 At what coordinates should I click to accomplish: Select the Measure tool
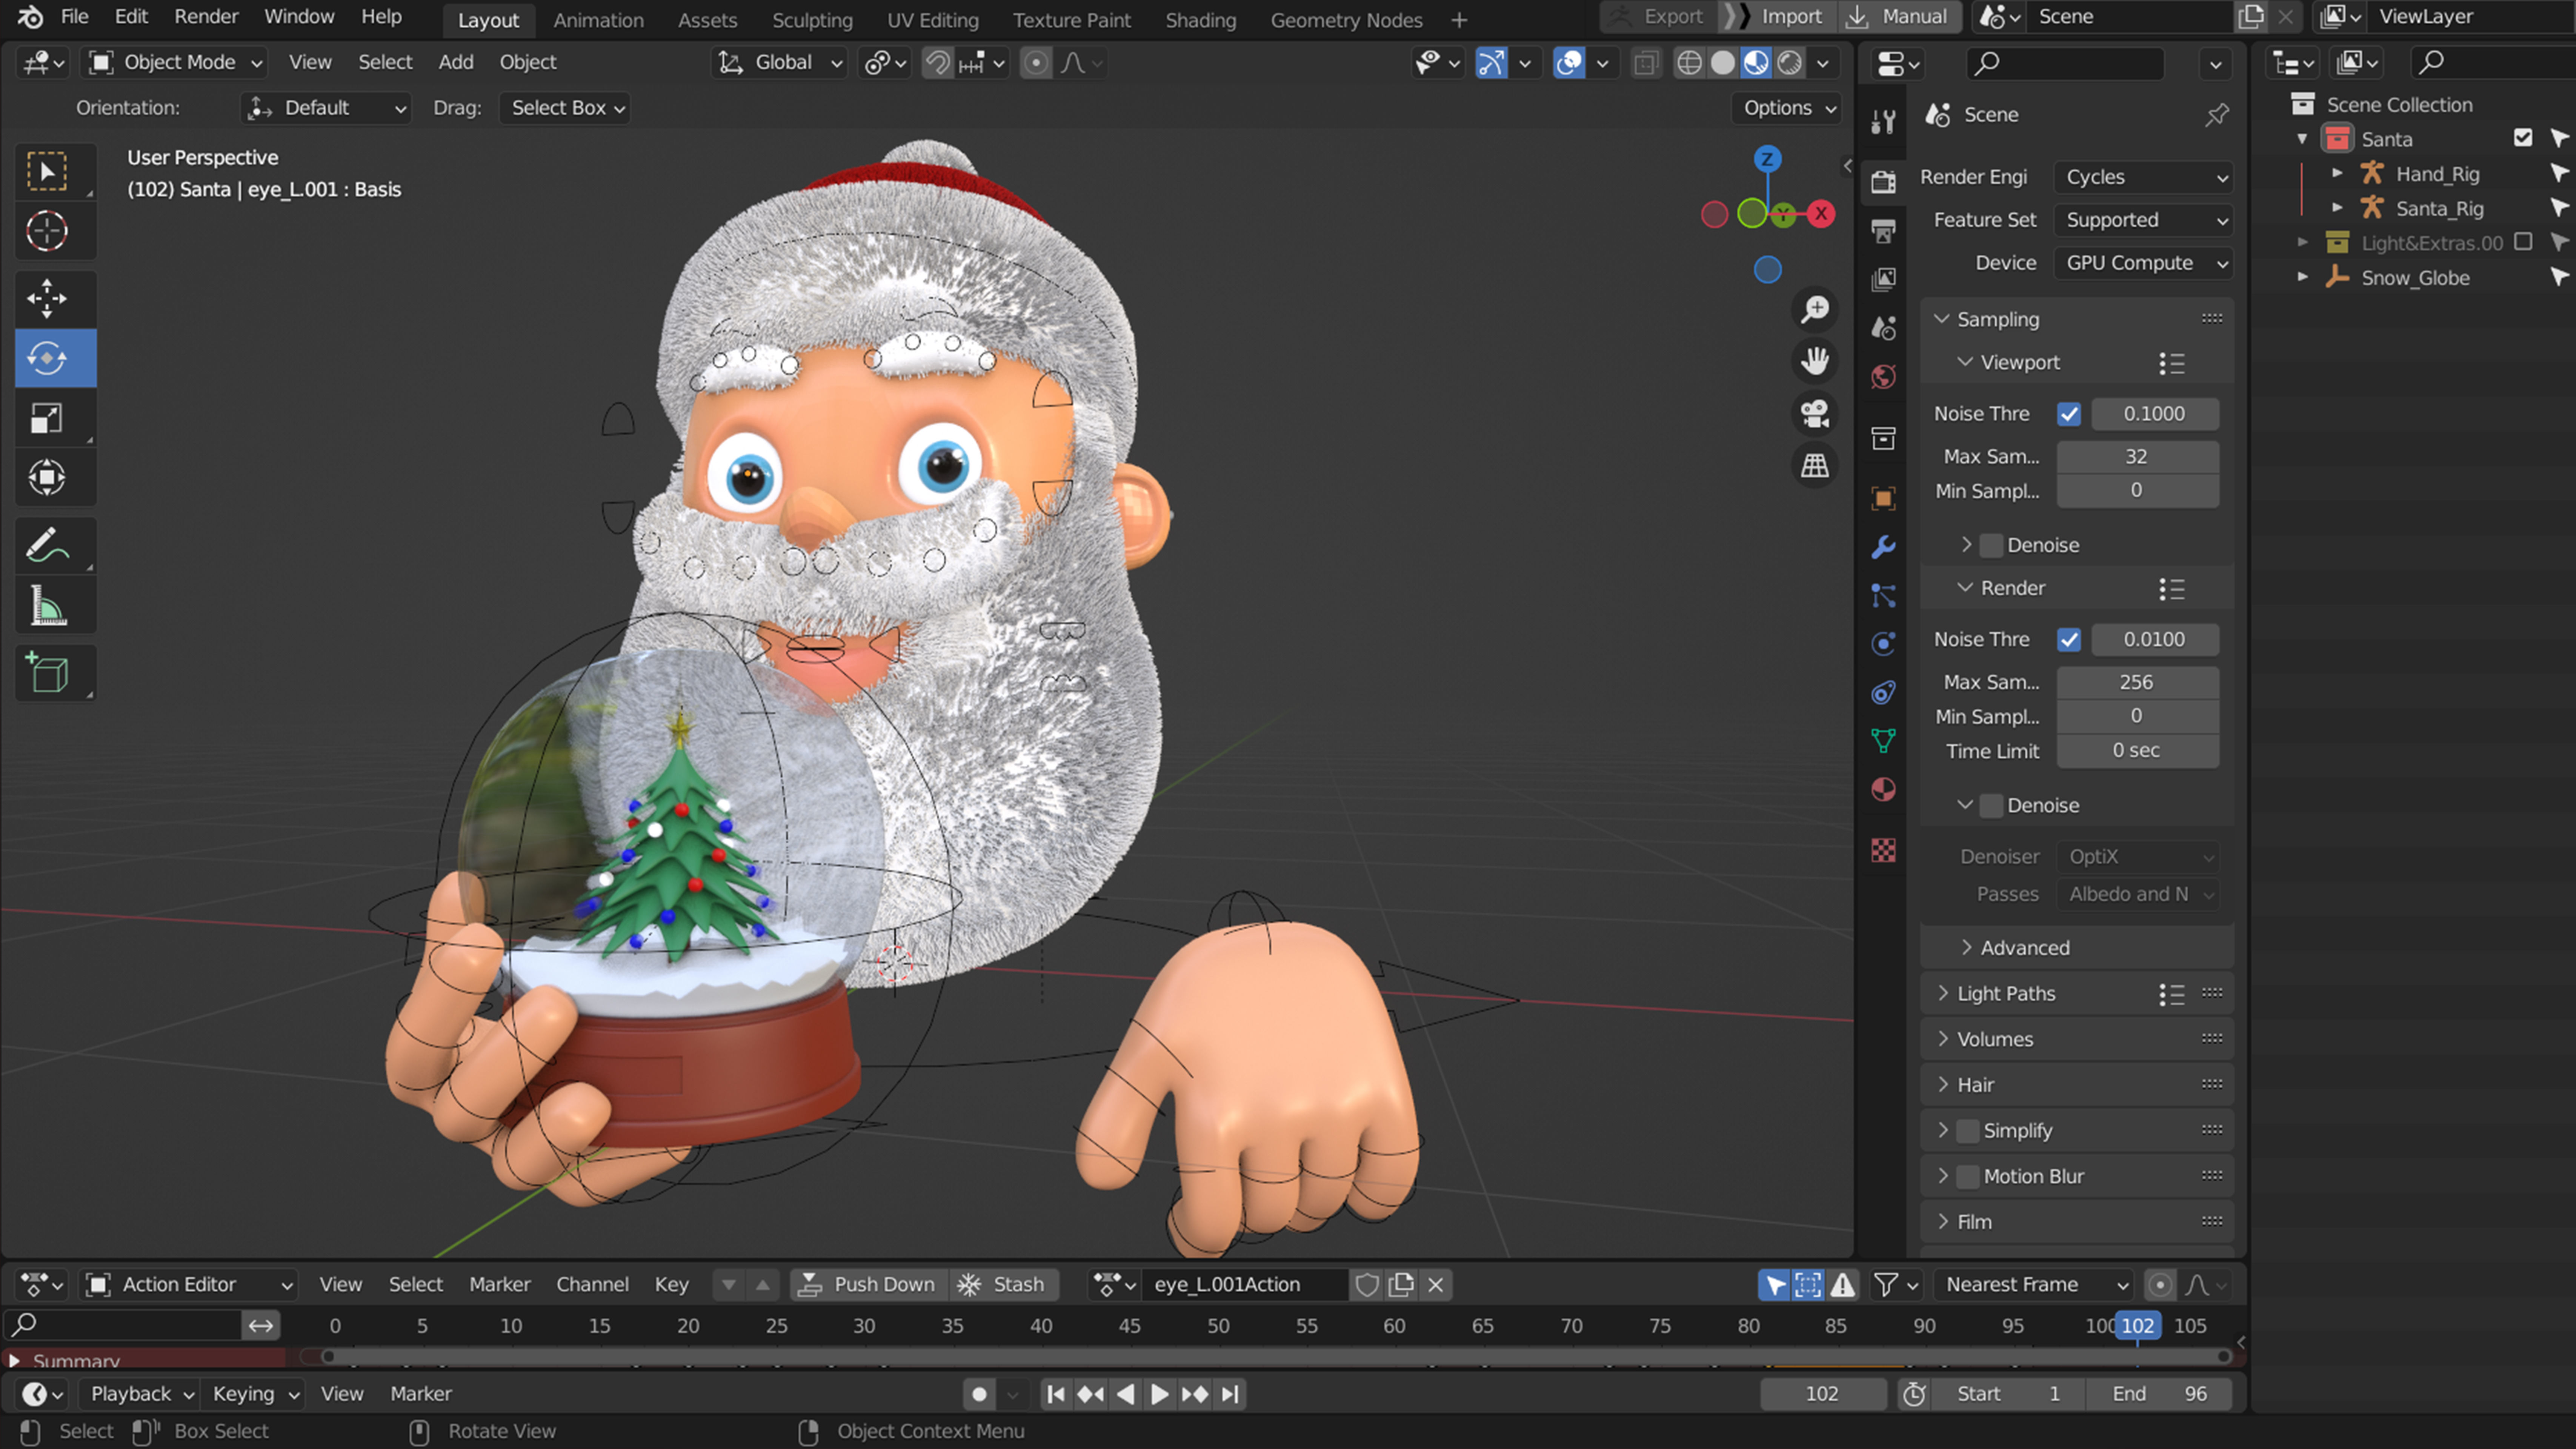pyautogui.click(x=47, y=605)
